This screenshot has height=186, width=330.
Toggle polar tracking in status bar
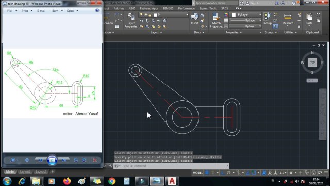(x=229, y=173)
